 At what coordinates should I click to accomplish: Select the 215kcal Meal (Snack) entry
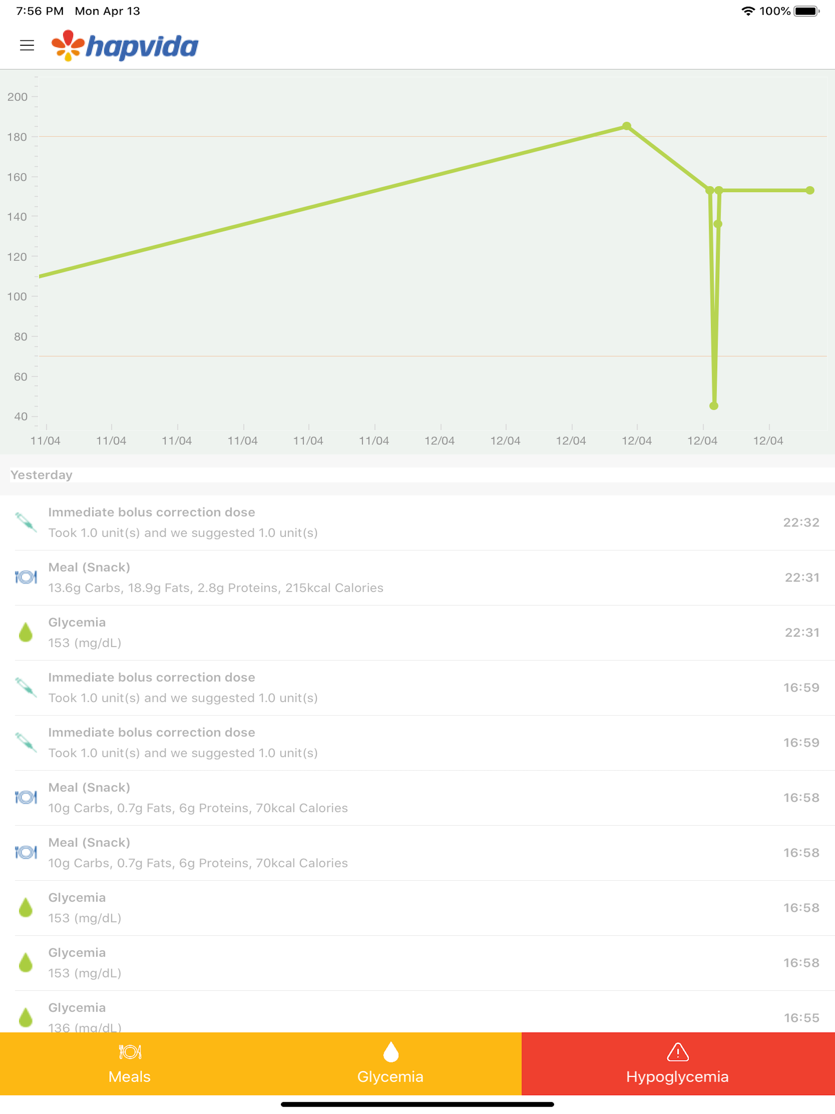417,578
